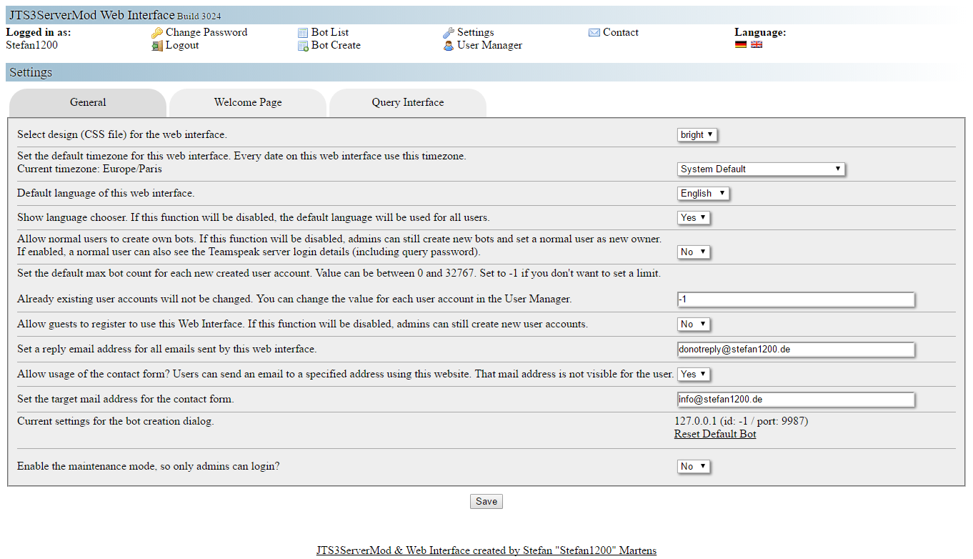Image resolution: width=973 pixels, height=559 pixels.
Task: Click the Save button
Action: pyautogui.click(x=486, y=501)
